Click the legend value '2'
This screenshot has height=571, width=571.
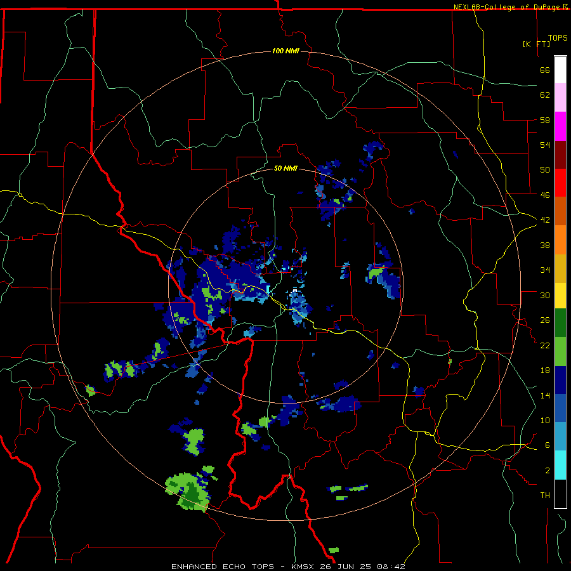click(548, 471)
